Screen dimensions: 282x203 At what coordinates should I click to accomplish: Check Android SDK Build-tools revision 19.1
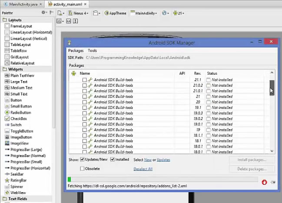pos(85,108)
